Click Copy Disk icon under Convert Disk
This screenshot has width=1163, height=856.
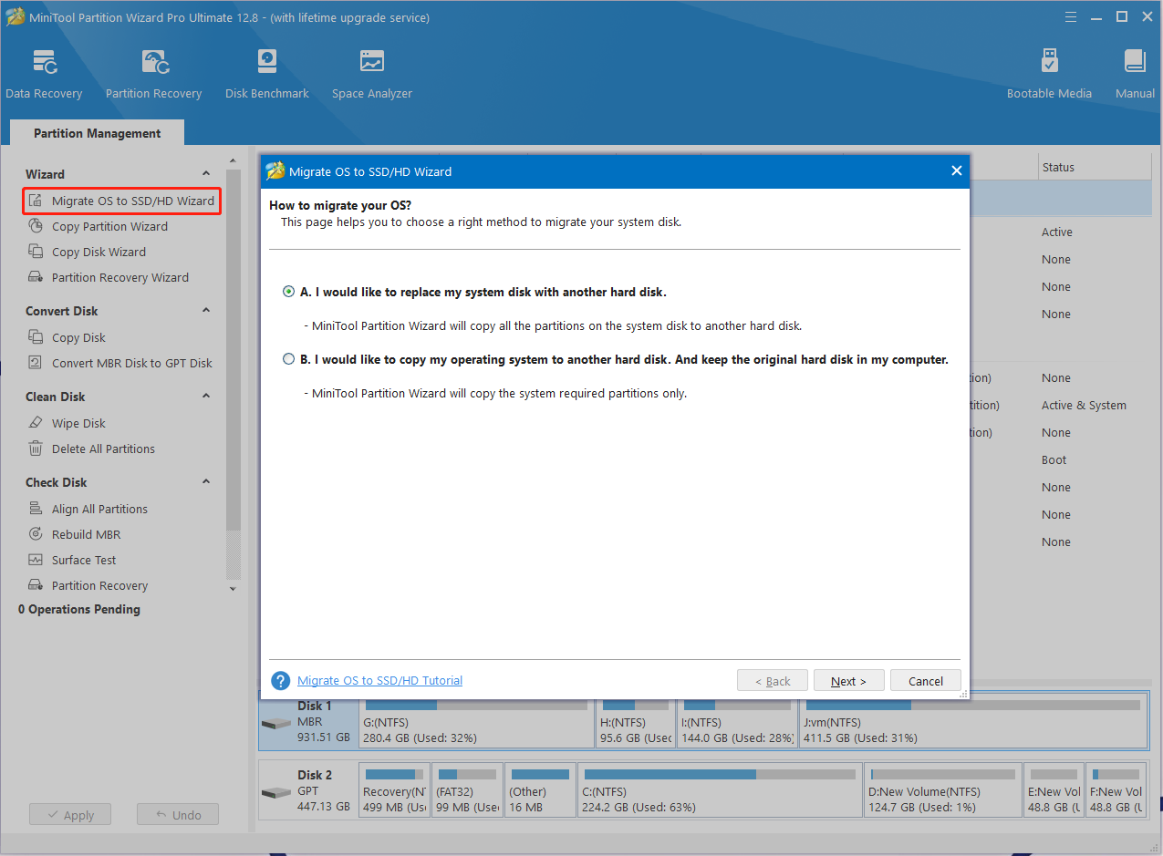[36, 337]
